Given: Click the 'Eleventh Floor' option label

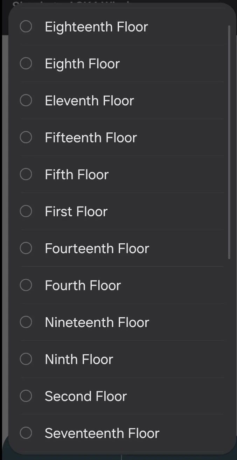Looking at the screenshot, I should [x=89, y=101].
